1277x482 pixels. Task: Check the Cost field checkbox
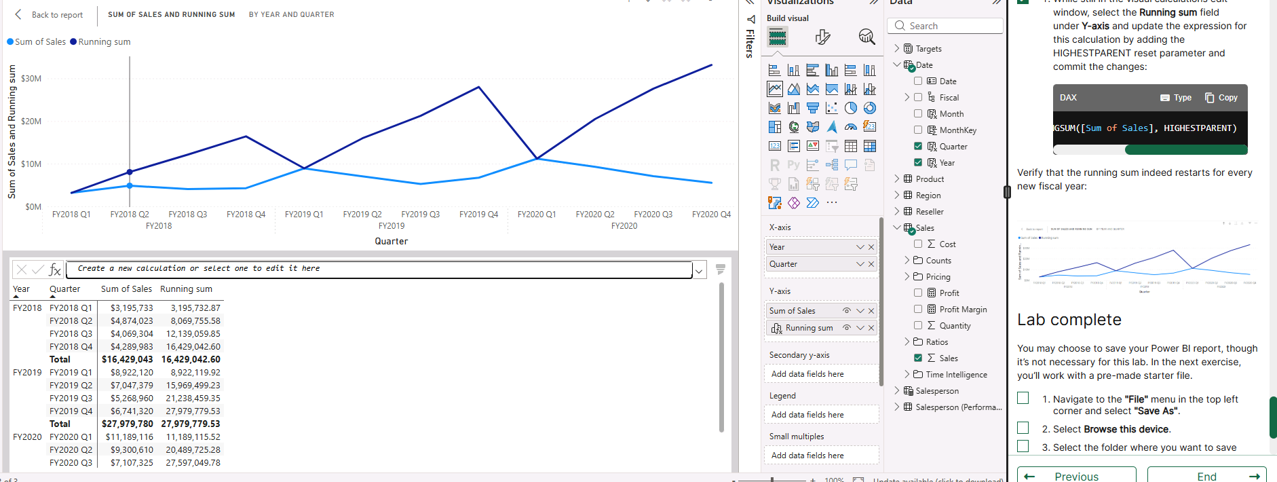(918, 244)
